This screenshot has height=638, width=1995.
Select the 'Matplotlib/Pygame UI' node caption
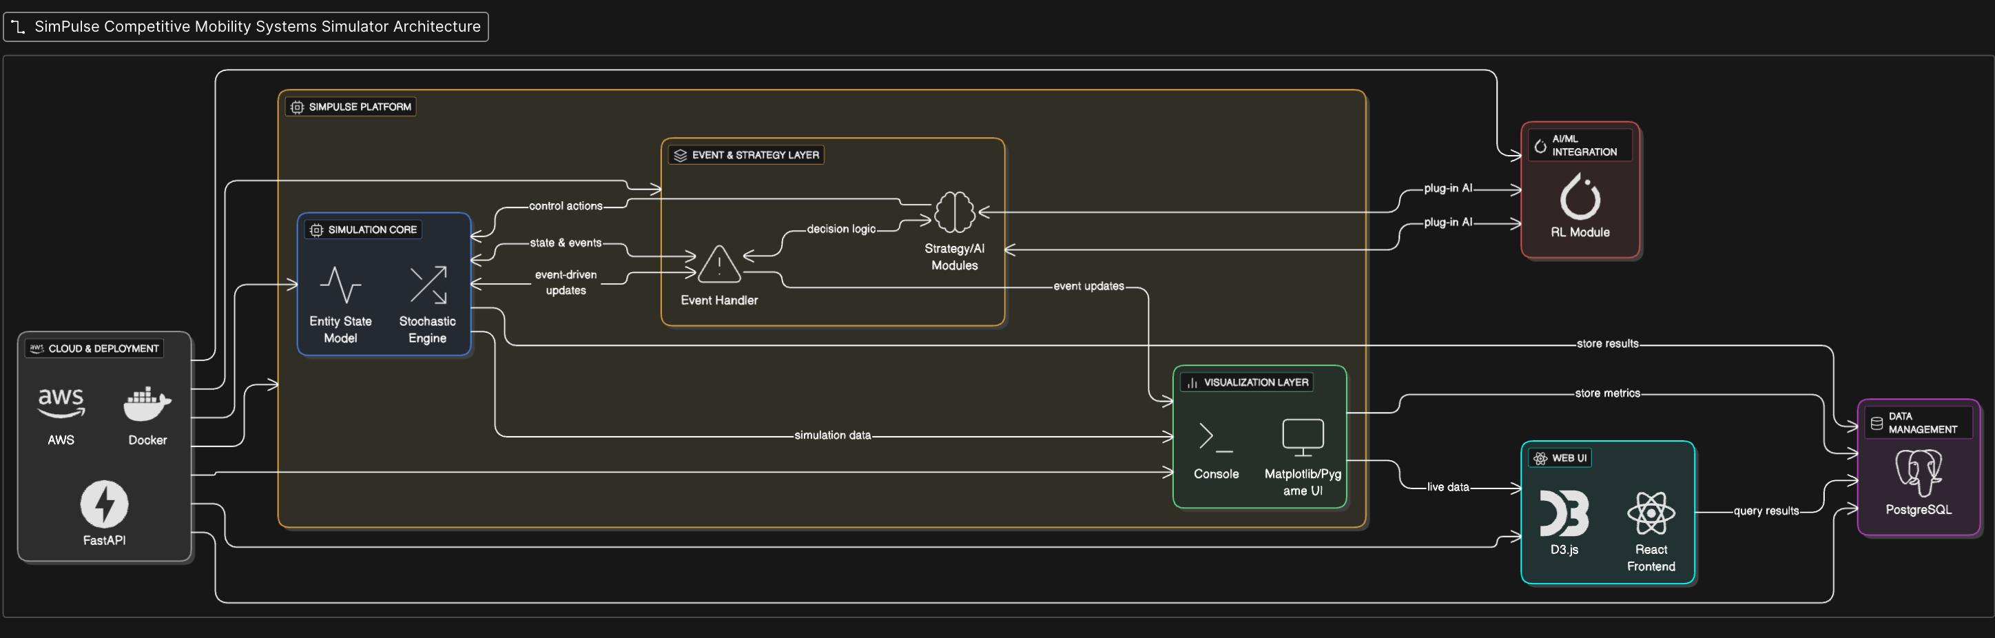point(1303,482)
